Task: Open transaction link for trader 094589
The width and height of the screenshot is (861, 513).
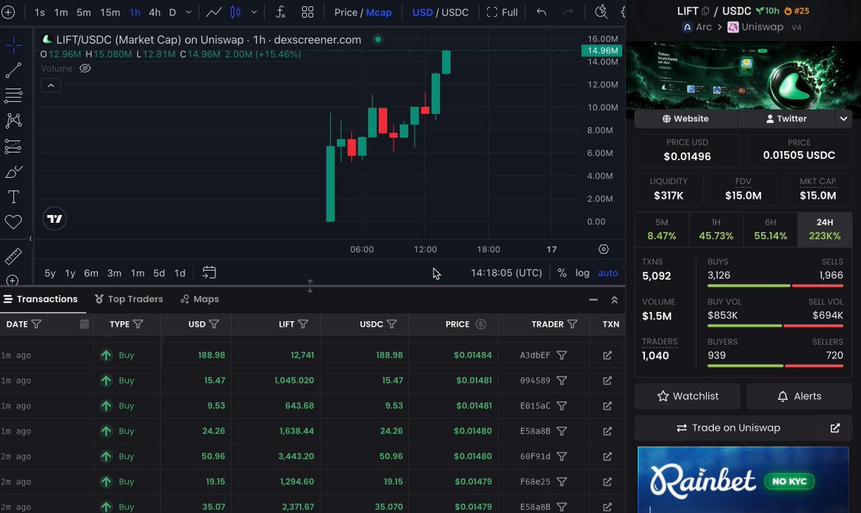Action: 608,380
